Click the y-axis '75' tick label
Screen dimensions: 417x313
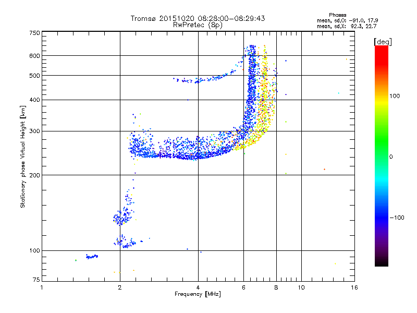pos(36,280)
